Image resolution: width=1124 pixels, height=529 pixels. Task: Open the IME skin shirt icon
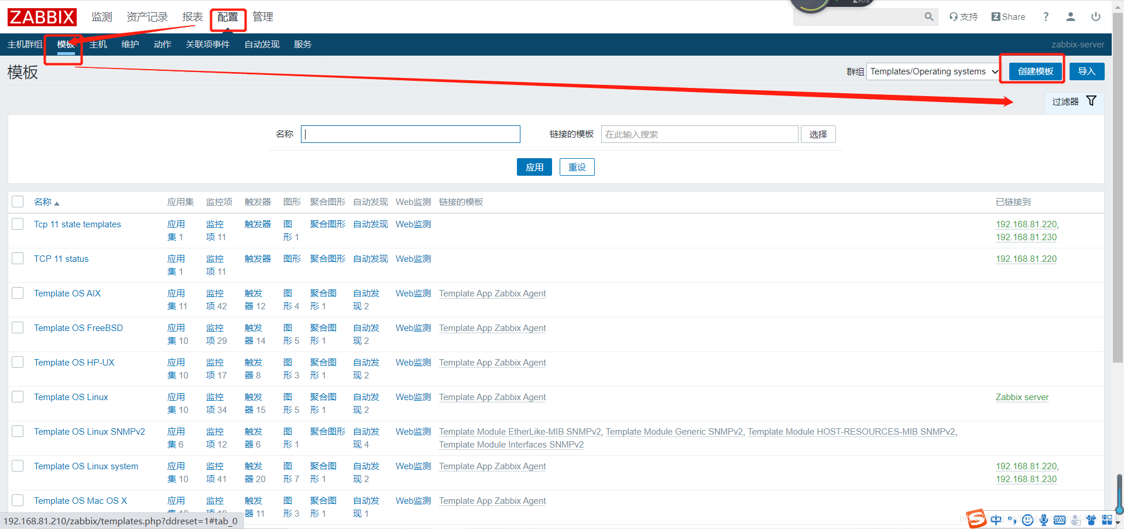click(1091, 520)
